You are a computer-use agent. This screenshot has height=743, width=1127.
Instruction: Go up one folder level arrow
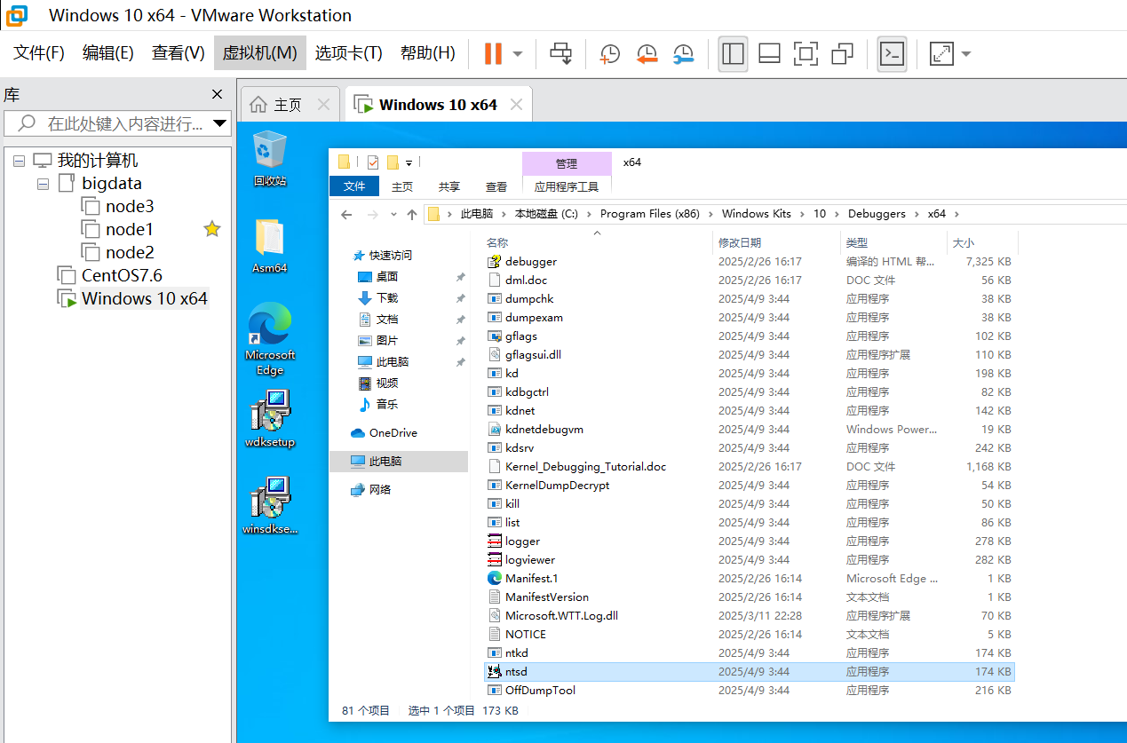click(x=411, y=214)
